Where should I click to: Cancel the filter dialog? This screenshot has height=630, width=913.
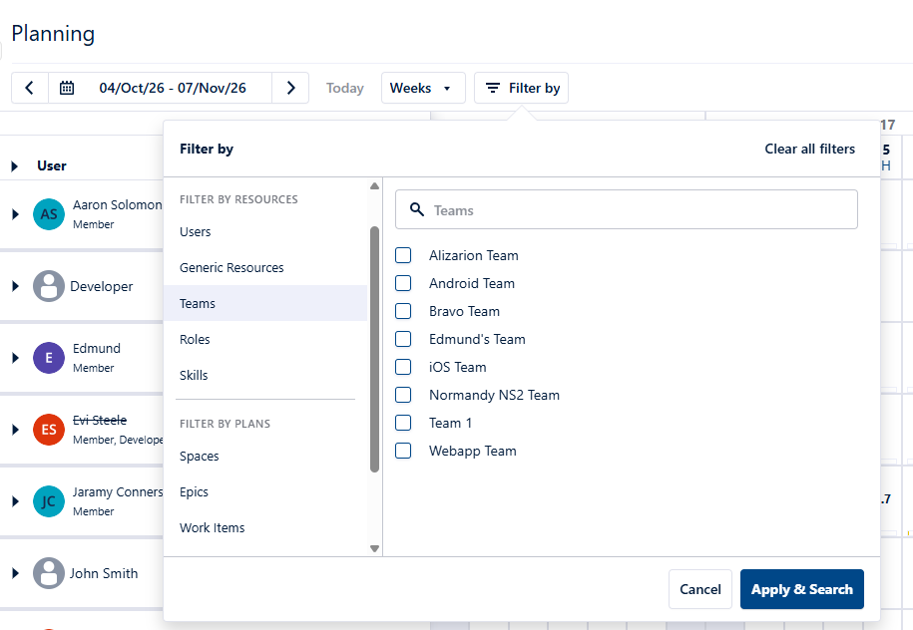coord(699,589)
